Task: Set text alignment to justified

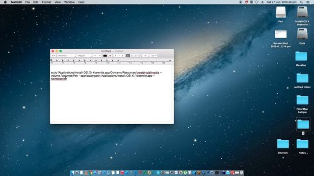Action: [x=139, y=56]
